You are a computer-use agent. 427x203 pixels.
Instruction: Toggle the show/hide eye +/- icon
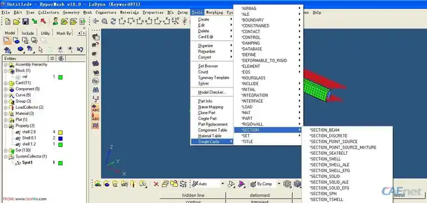[61, 49]
